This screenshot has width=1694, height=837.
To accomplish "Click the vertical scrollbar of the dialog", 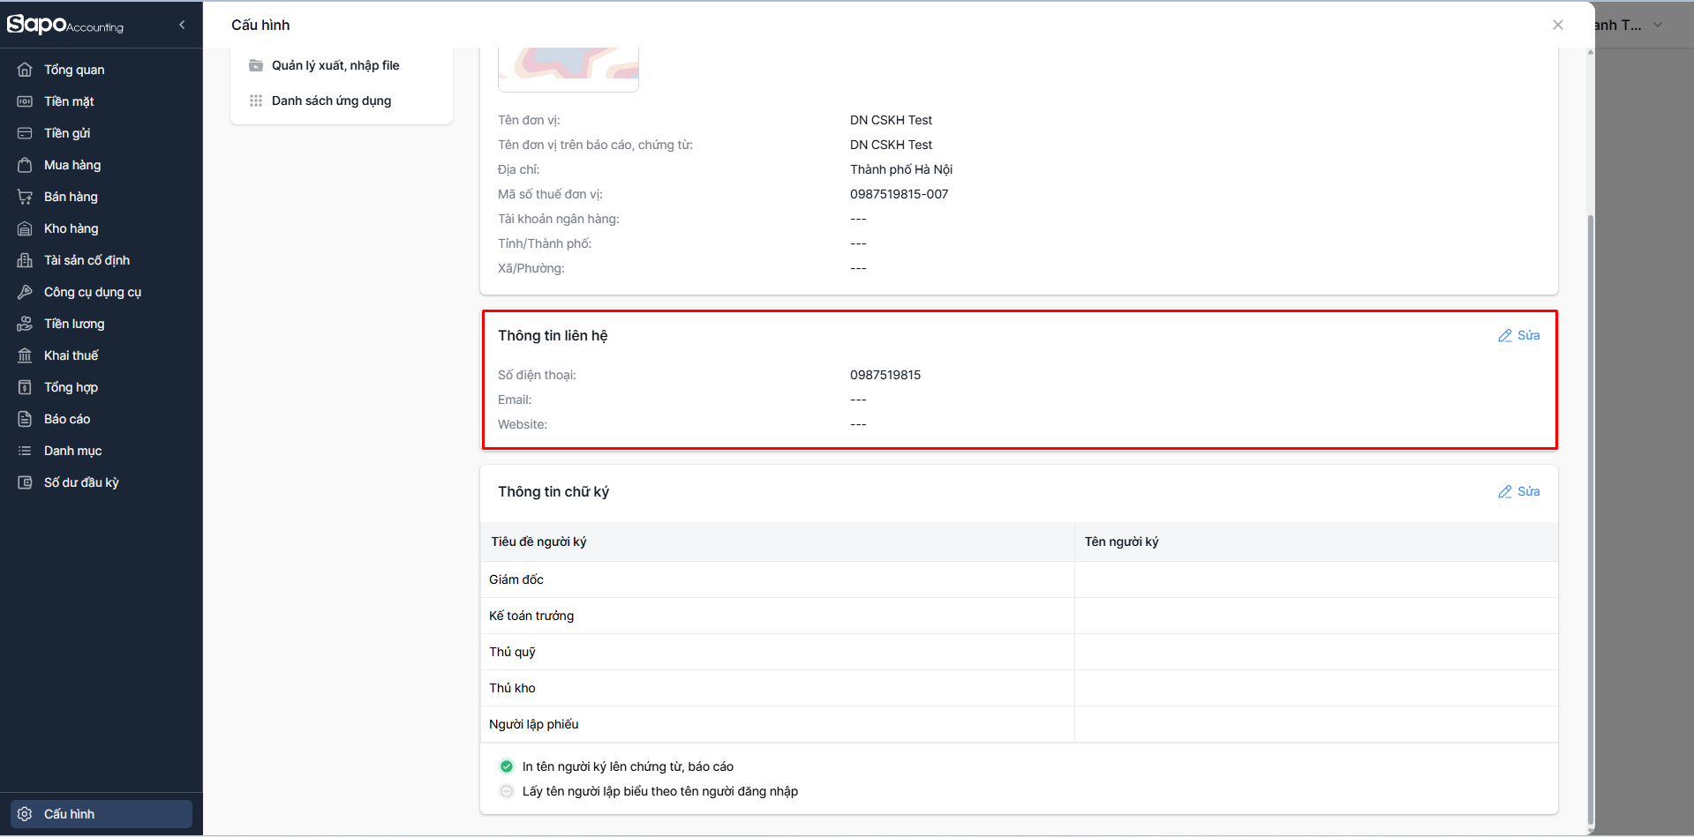I will [x=1591, y=441].
